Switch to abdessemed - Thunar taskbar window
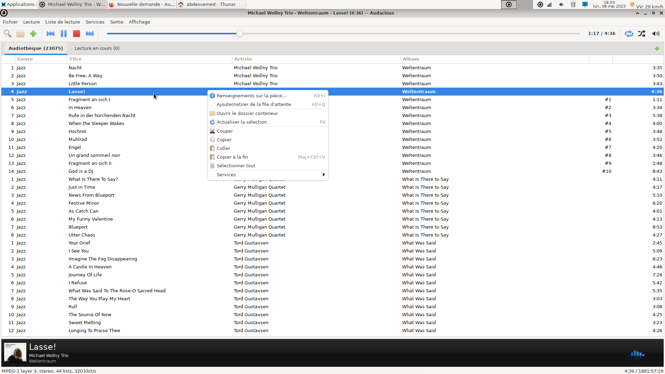 point(211,4)
